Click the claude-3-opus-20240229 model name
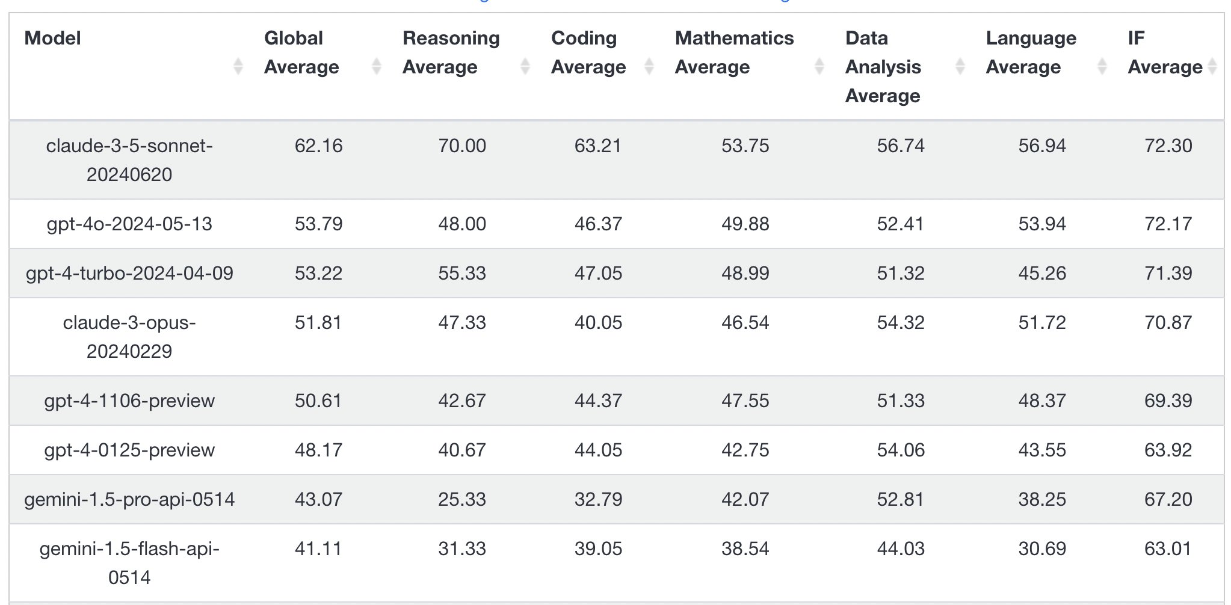Image resolution: width=1231 pixels, height=605 pixels. (x=129, y=337)
